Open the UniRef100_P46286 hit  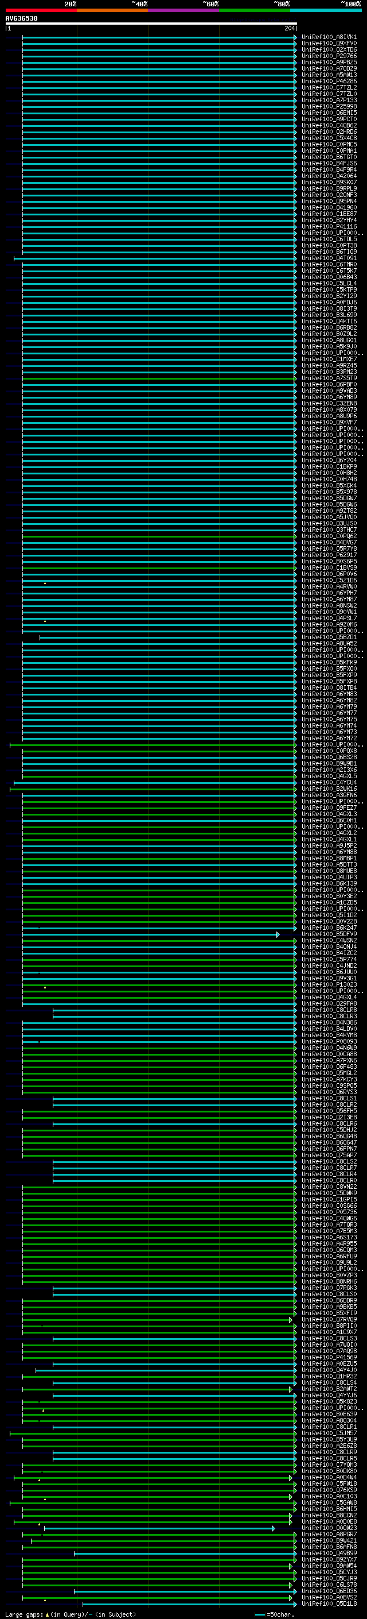tap(329, 81)
